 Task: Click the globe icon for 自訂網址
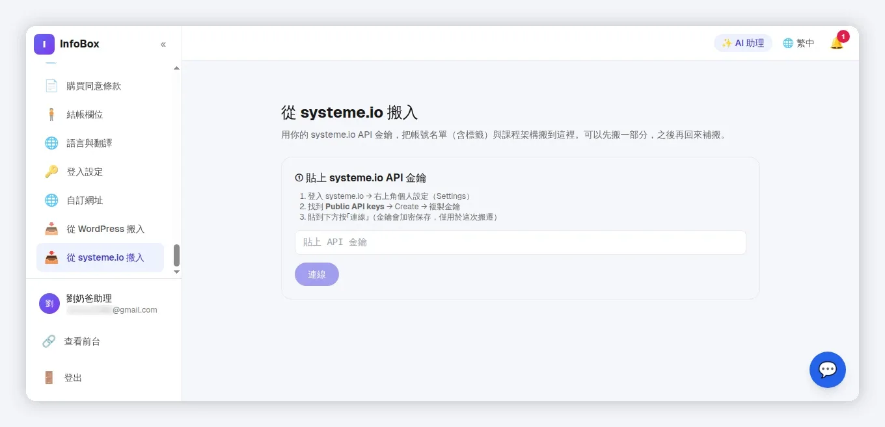click(51, 200)
